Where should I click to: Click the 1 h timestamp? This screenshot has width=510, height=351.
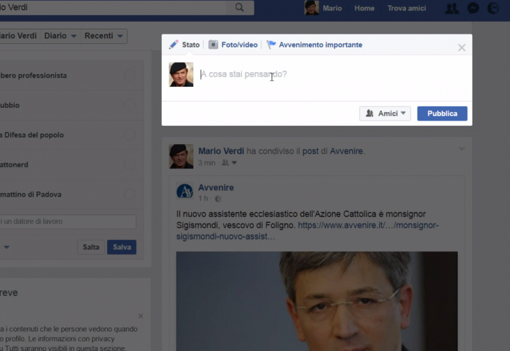click(x=203, y=198)
